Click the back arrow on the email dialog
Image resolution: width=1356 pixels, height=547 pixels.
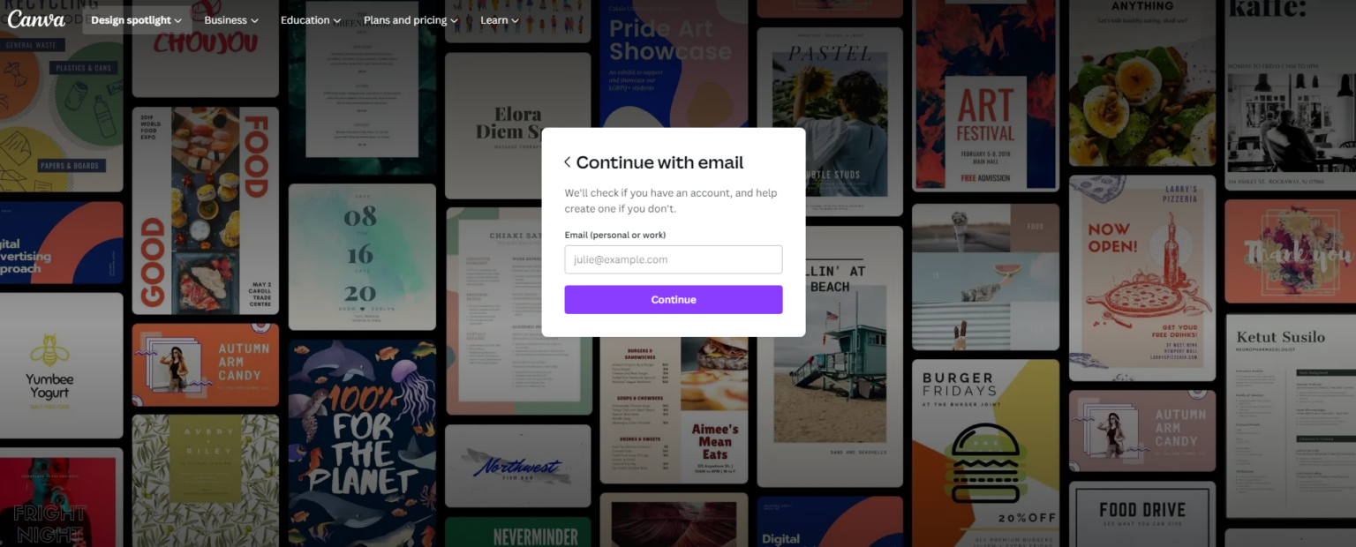[x=567, y=161]
